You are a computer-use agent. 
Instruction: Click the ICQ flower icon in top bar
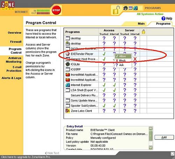(x=126, y=8)
